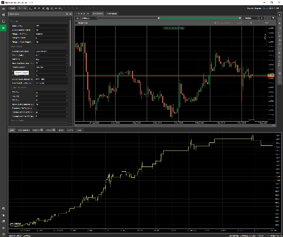Toggle Equity line in equity chart legend

click(x=15, y=226)
